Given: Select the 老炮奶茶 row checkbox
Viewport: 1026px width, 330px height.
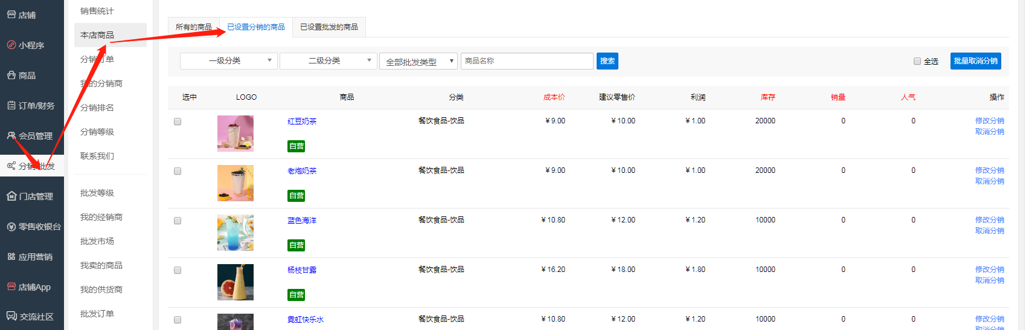Looking at the screenshot, I should click(x=178, y=171).
